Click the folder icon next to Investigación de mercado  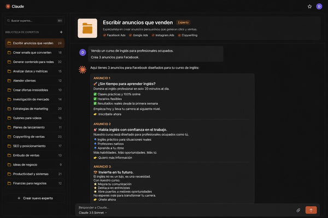point(9,99)
